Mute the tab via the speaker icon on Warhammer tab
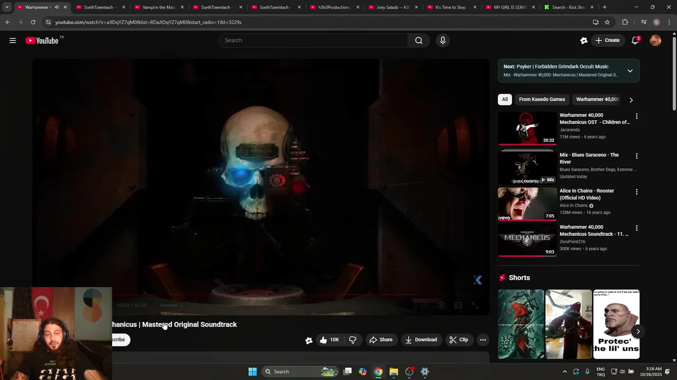Image resolution: width=677 pixels, height=380 pixels. tap(57, 7)
